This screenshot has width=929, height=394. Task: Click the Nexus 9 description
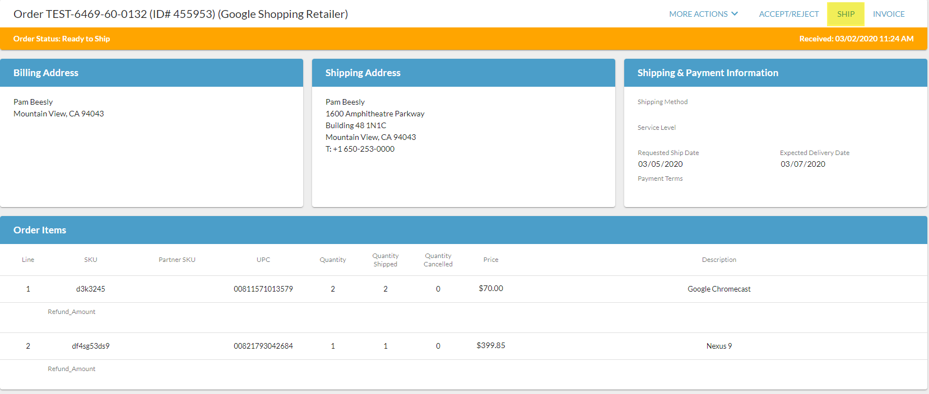(719, 346)
